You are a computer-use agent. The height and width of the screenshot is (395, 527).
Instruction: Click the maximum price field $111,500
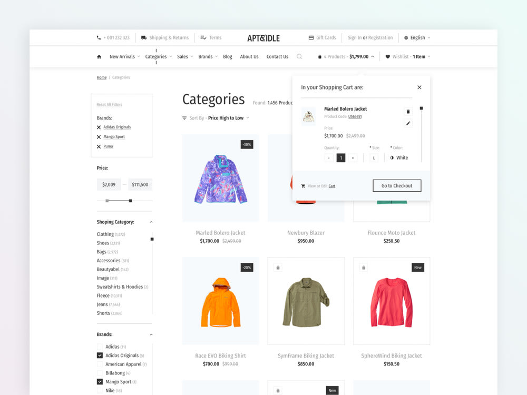(x=140, y=184)
